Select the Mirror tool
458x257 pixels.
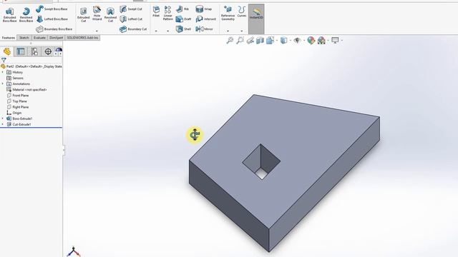point(204,29)
